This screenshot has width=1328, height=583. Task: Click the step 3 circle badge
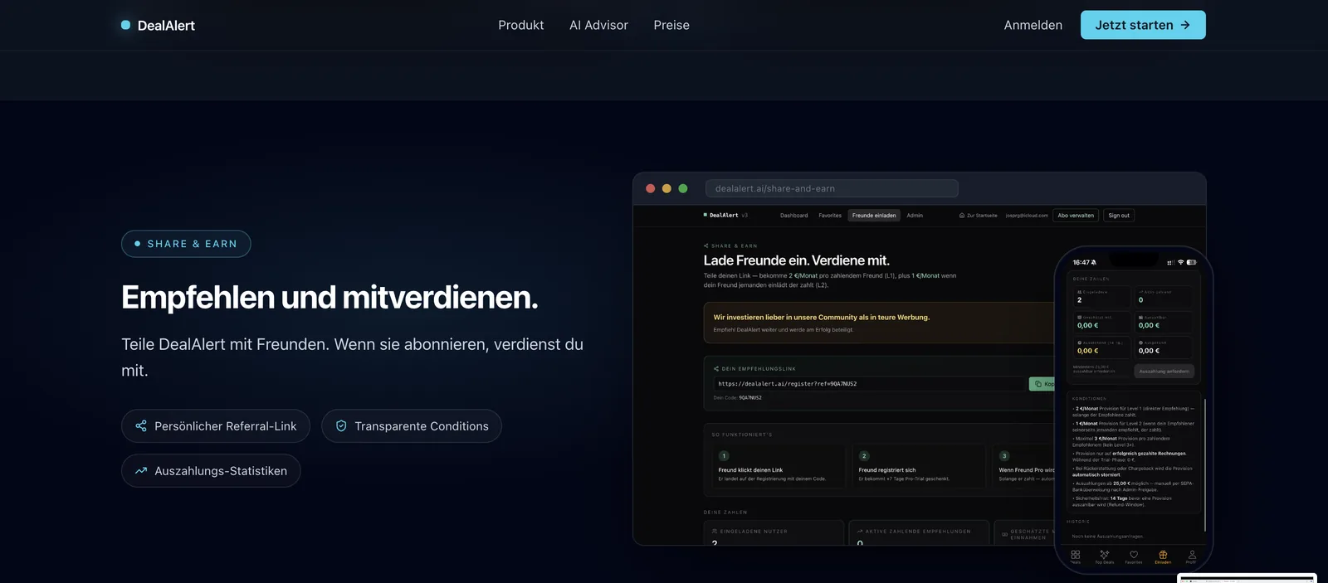tap(1004, 456)
